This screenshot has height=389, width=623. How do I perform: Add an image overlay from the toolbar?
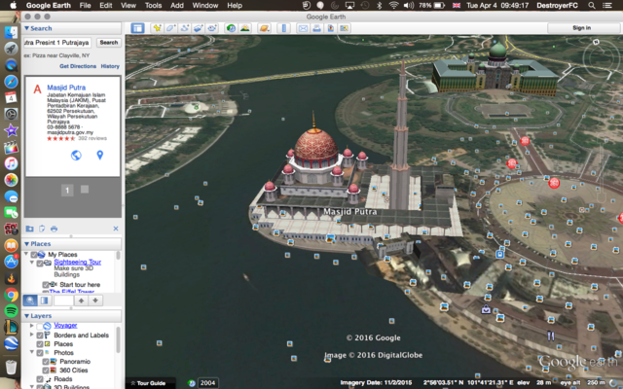tap(198, 28)
